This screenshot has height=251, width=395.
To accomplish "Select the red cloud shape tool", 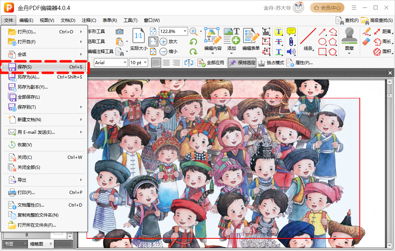I will pyautogui.click(x=333, y=52).
